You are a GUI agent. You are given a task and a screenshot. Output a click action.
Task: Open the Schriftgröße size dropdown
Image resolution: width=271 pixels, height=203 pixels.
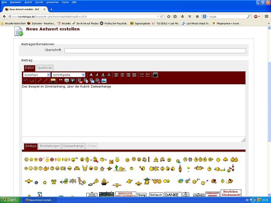point(69,75)
